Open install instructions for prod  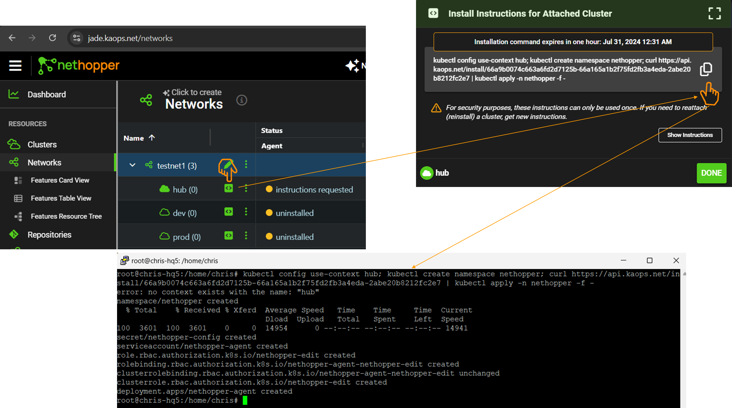tap(229, 235)
